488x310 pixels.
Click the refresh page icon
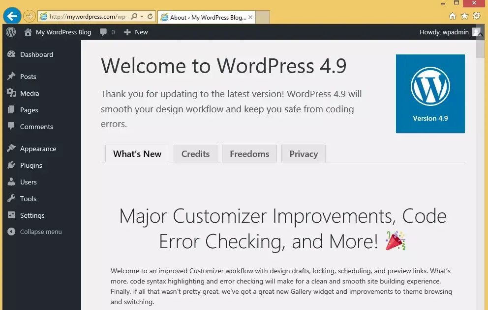pyautogui.click(x=150, y=17)
